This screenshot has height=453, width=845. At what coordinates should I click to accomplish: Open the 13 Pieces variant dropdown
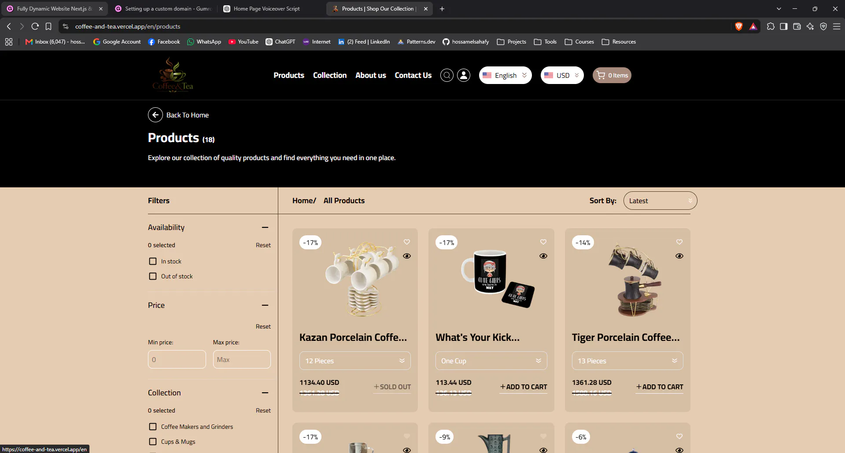(x=627, y=361)
